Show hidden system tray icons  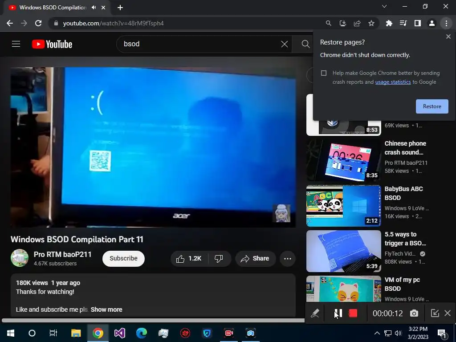click(x=377, y=333)
